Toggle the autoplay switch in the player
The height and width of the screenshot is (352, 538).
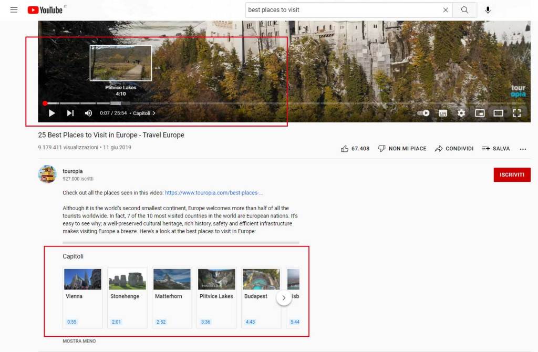423,113
